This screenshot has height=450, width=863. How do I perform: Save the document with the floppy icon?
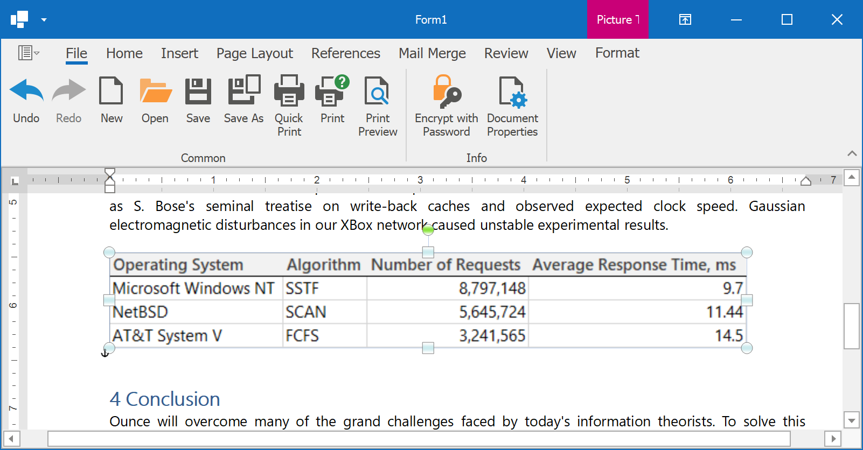click(198, 91)
